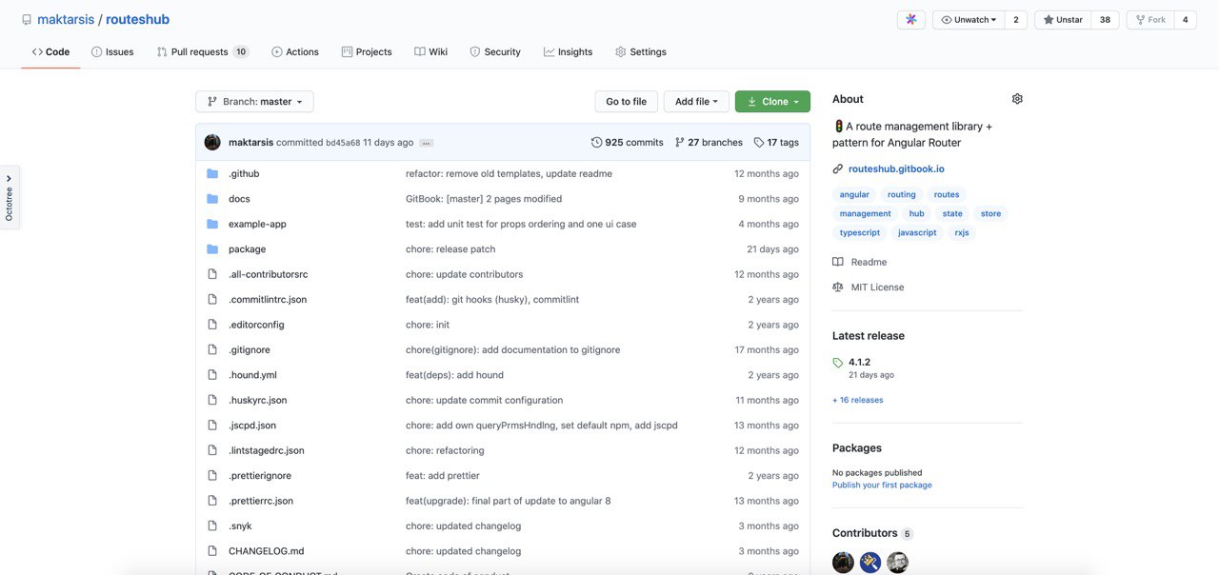The image size is (1219, 575).
Task: Open the Unwatch dropdown
Action: click(x=969, y=20)
